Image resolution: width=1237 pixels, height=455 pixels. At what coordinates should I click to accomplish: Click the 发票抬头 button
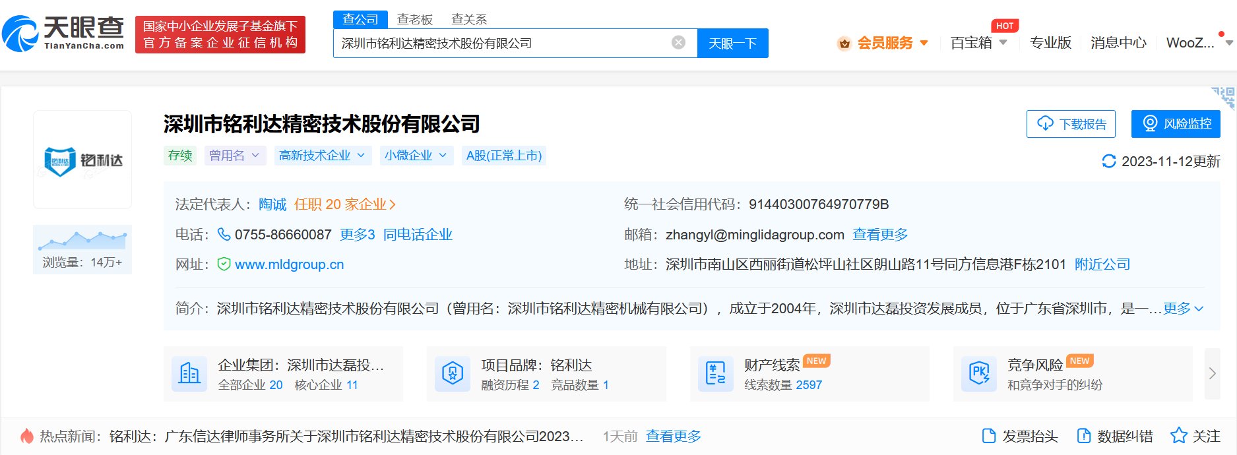tap(1020, 436)
